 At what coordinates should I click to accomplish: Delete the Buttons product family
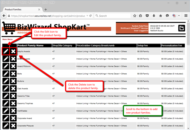coord(13,81)
